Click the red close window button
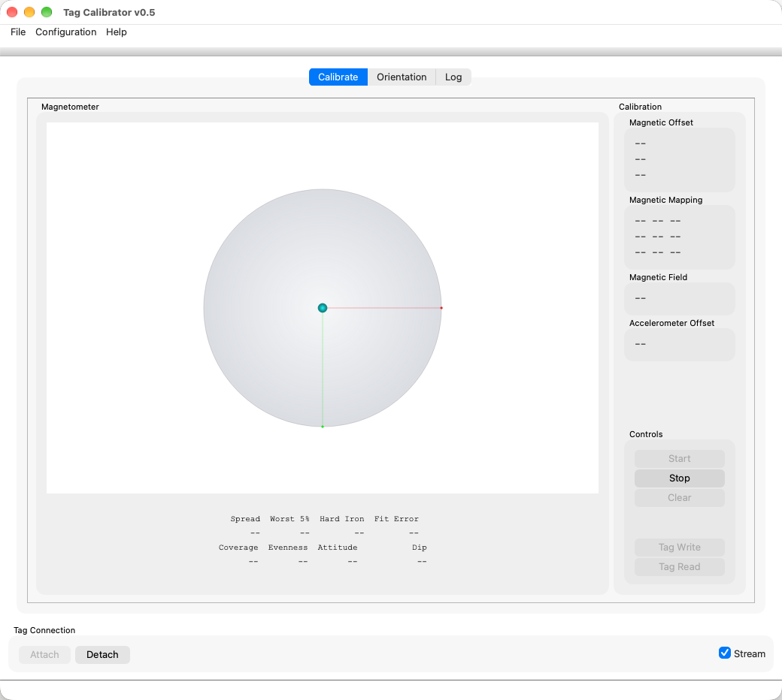 (12, 12)
